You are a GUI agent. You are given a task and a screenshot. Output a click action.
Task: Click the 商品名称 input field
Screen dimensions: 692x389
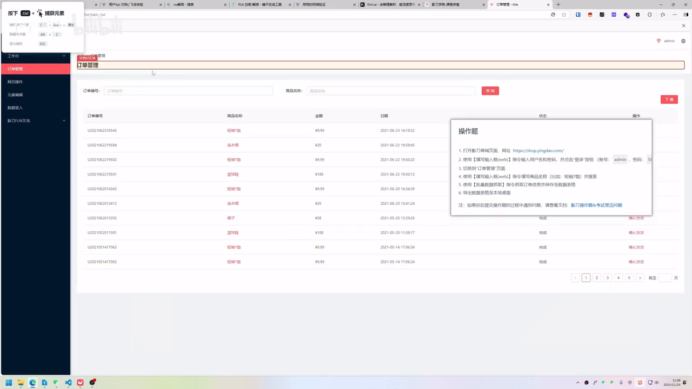coord(391,91)
